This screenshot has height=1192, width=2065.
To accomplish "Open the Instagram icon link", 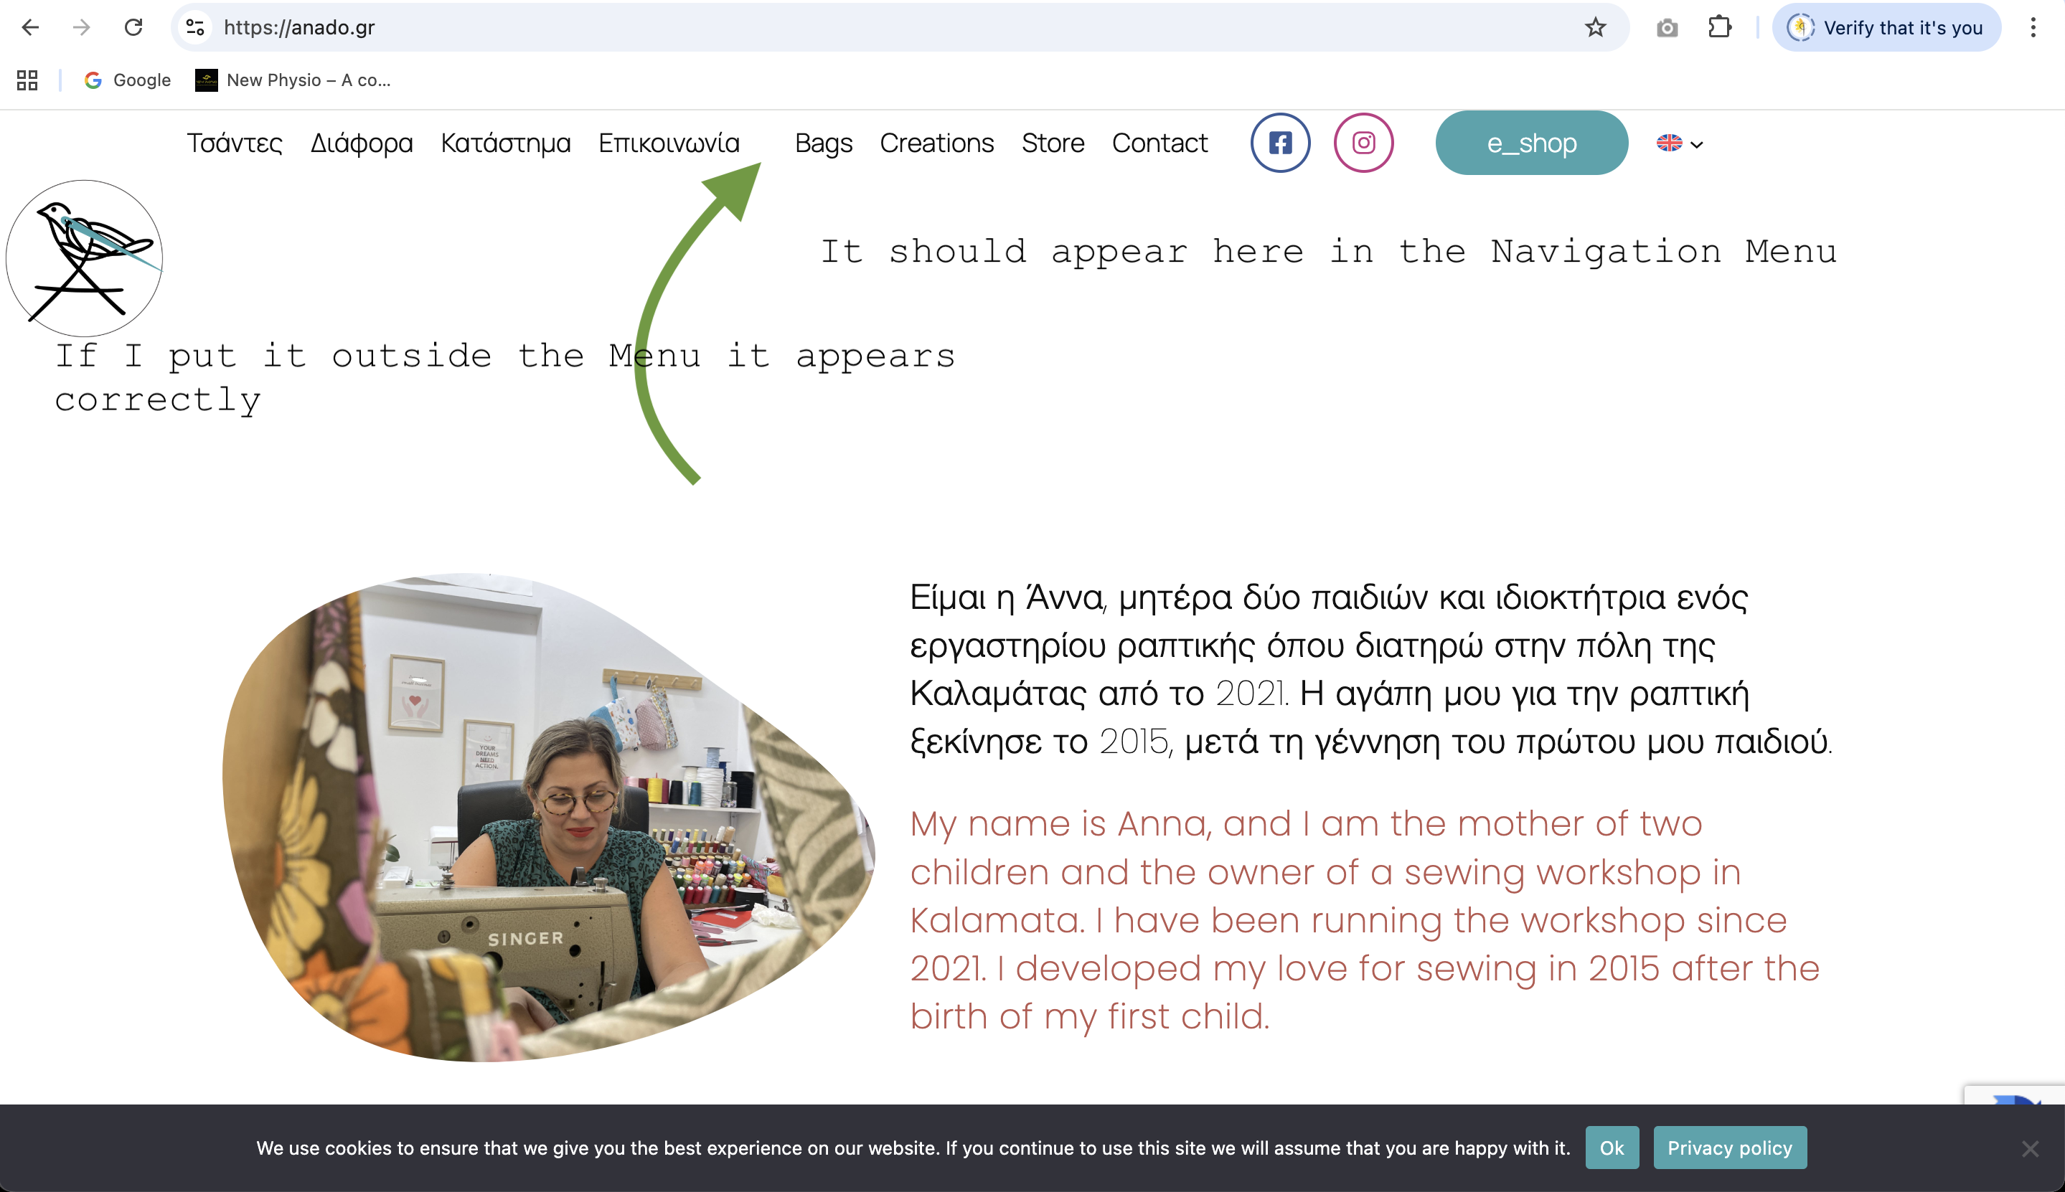I will point(1363,143).
